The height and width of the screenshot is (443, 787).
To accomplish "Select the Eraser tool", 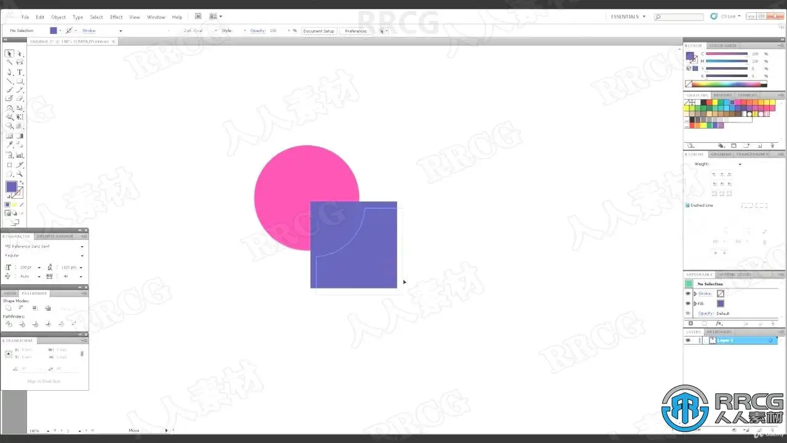I will coord(20,98).
